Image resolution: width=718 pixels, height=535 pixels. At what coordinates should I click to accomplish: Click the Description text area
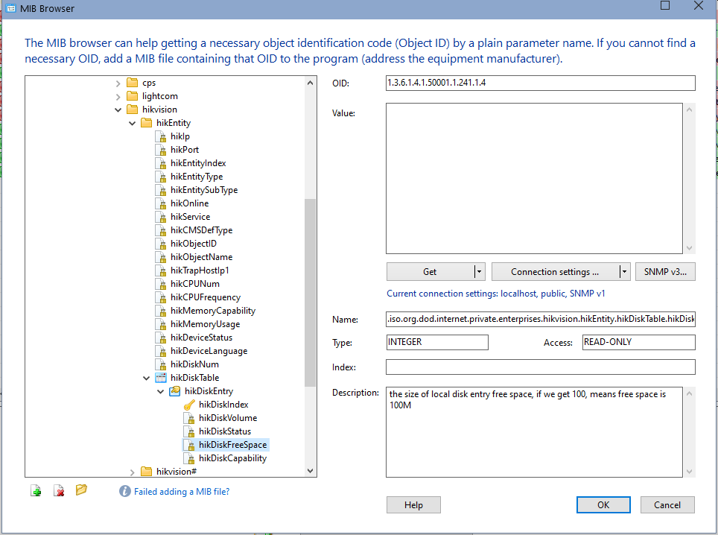point(534,432)
